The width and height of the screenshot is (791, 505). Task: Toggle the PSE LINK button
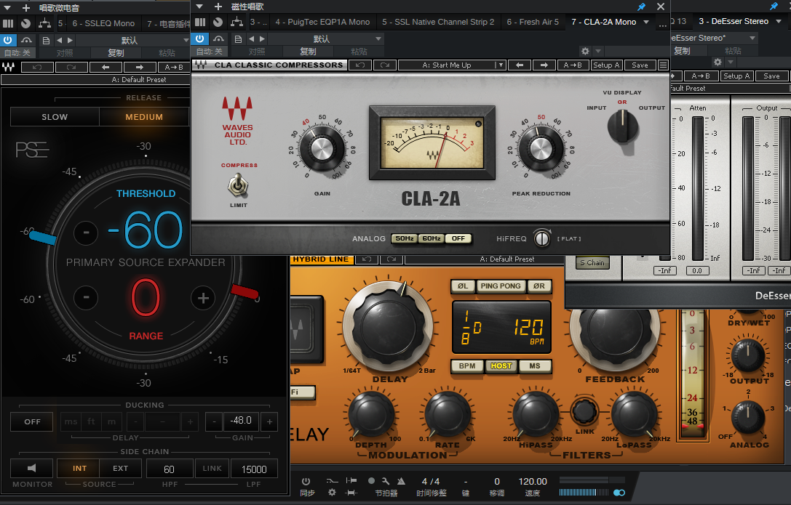point(212,468)
